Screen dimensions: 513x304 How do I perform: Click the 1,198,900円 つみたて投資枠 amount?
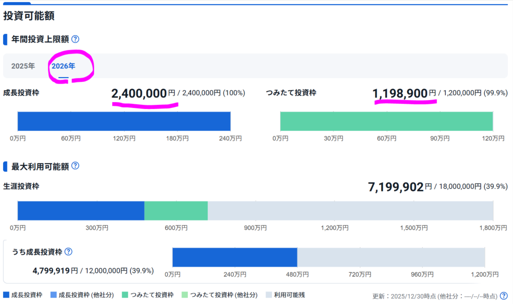pos(400,93)
